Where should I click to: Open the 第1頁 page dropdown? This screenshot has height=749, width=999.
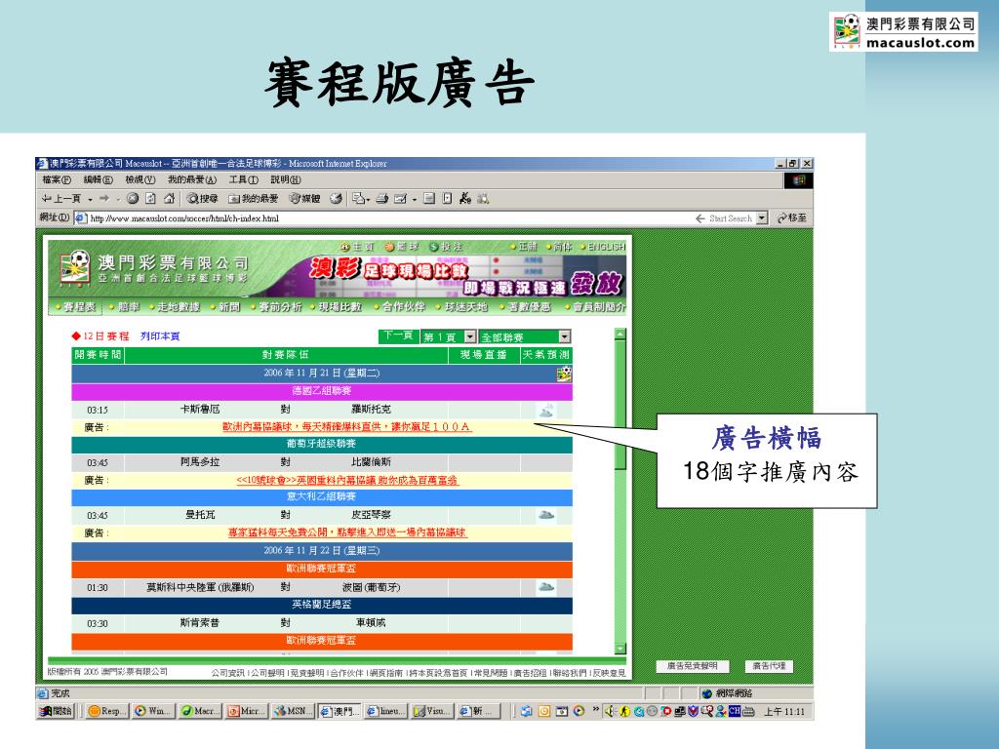click(449, 336)
